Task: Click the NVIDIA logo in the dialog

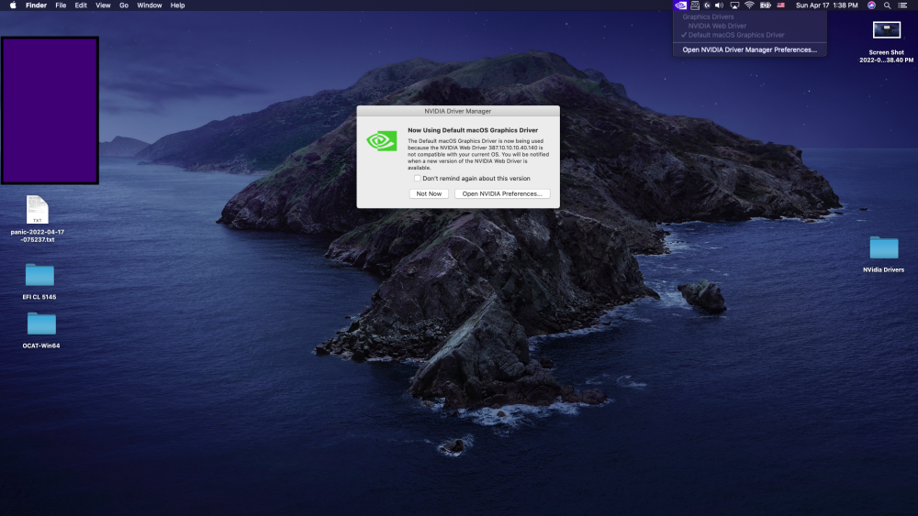Action: tap(382, 141)
